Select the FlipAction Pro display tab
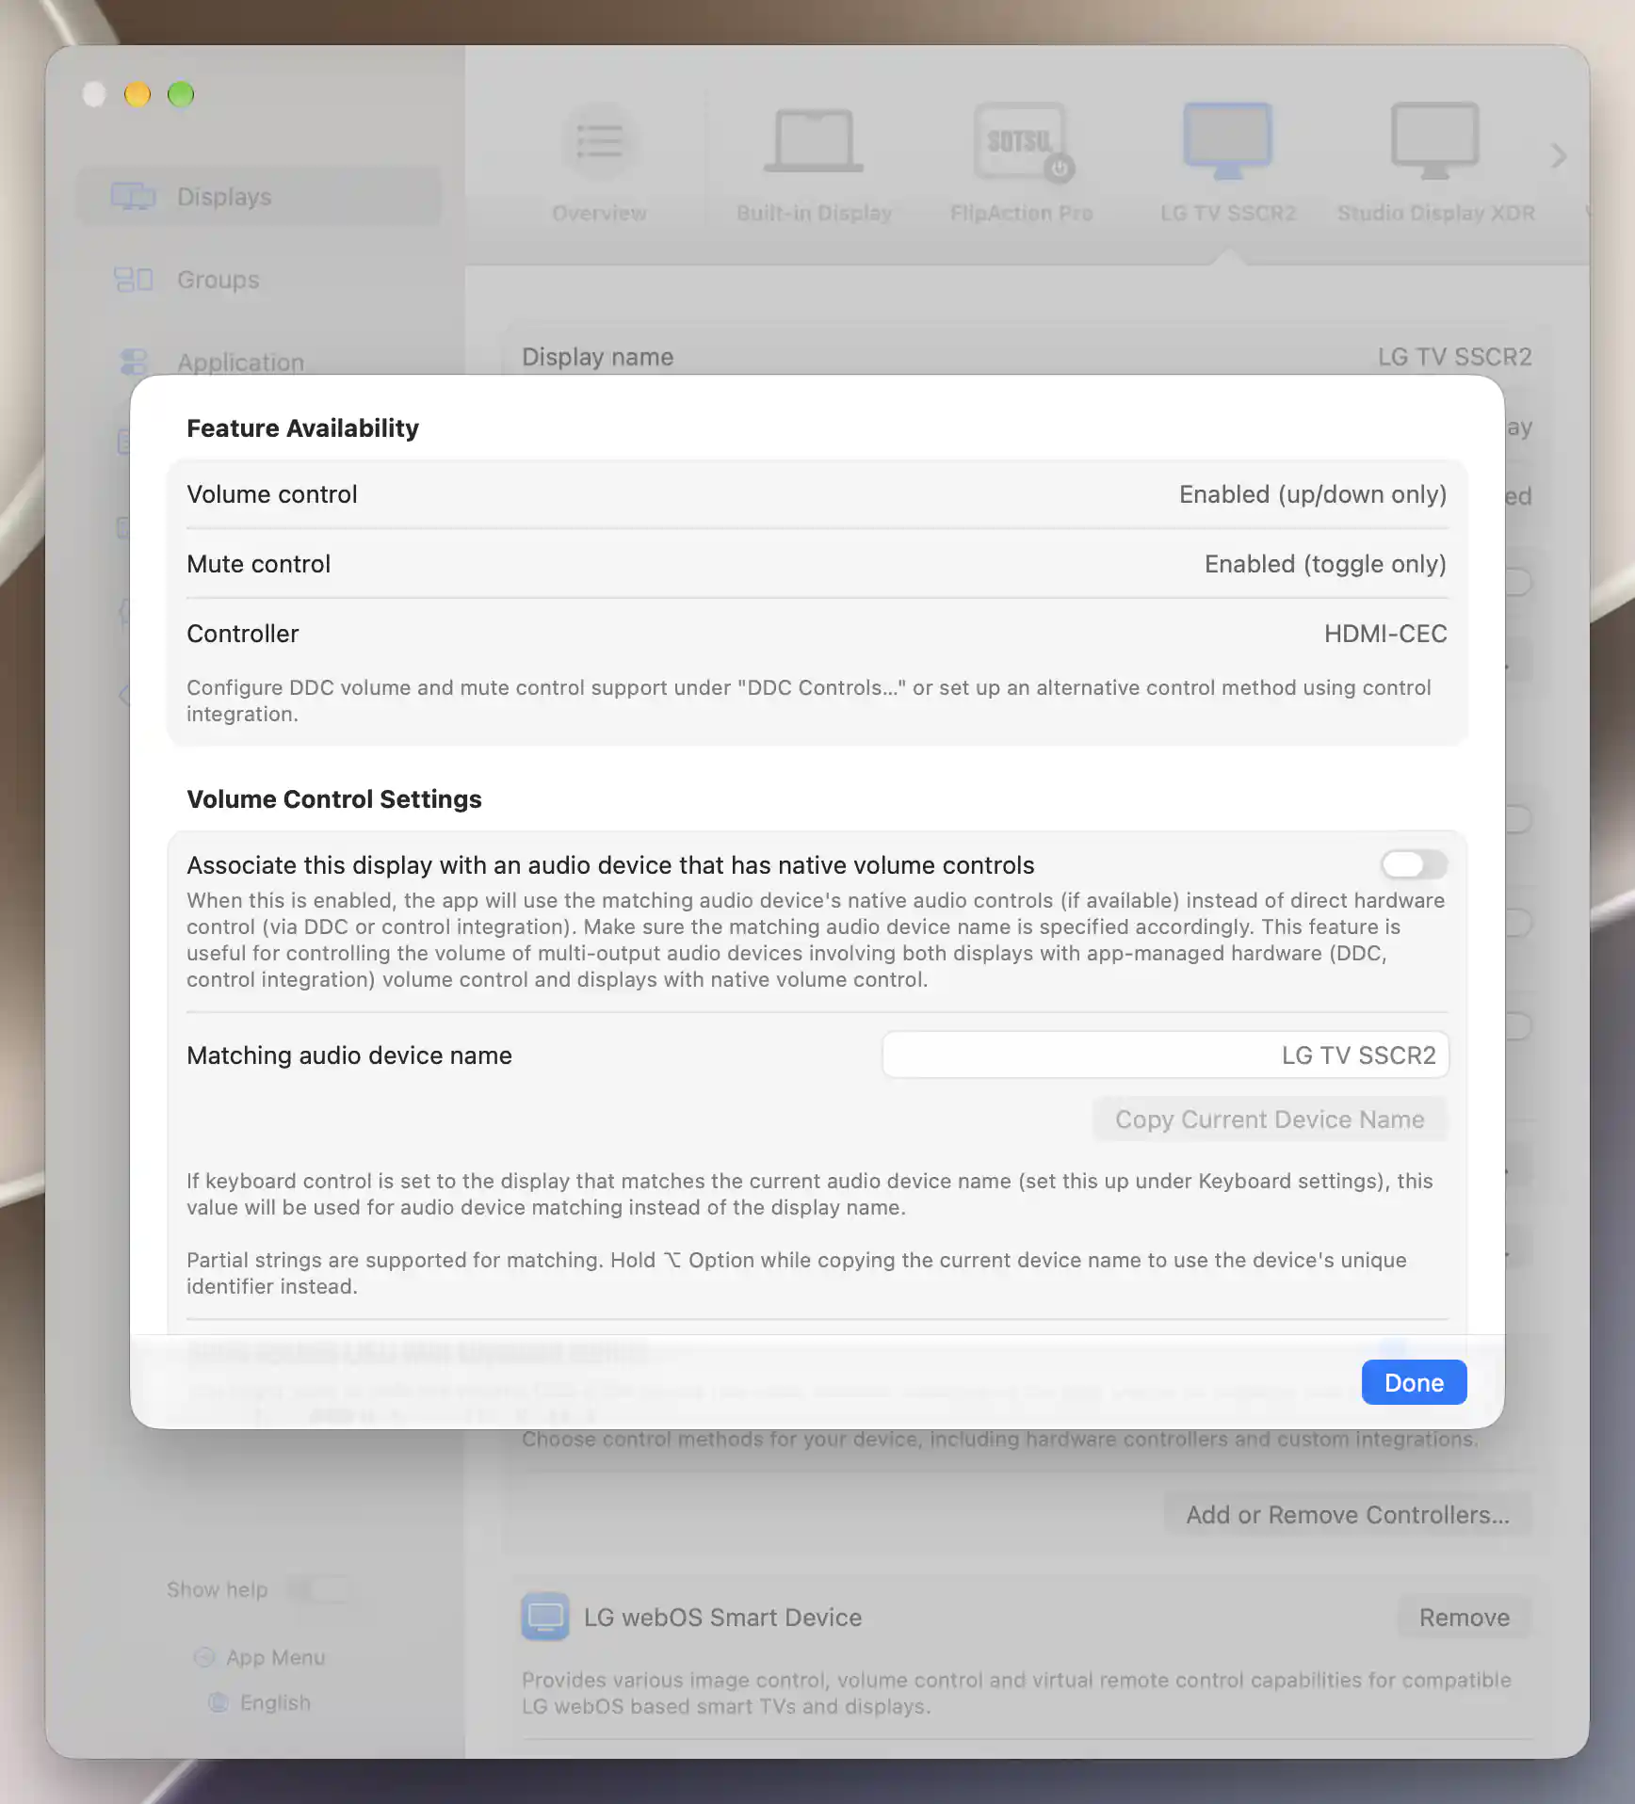The image size is (1635, 1804). tap(1022, 162)
